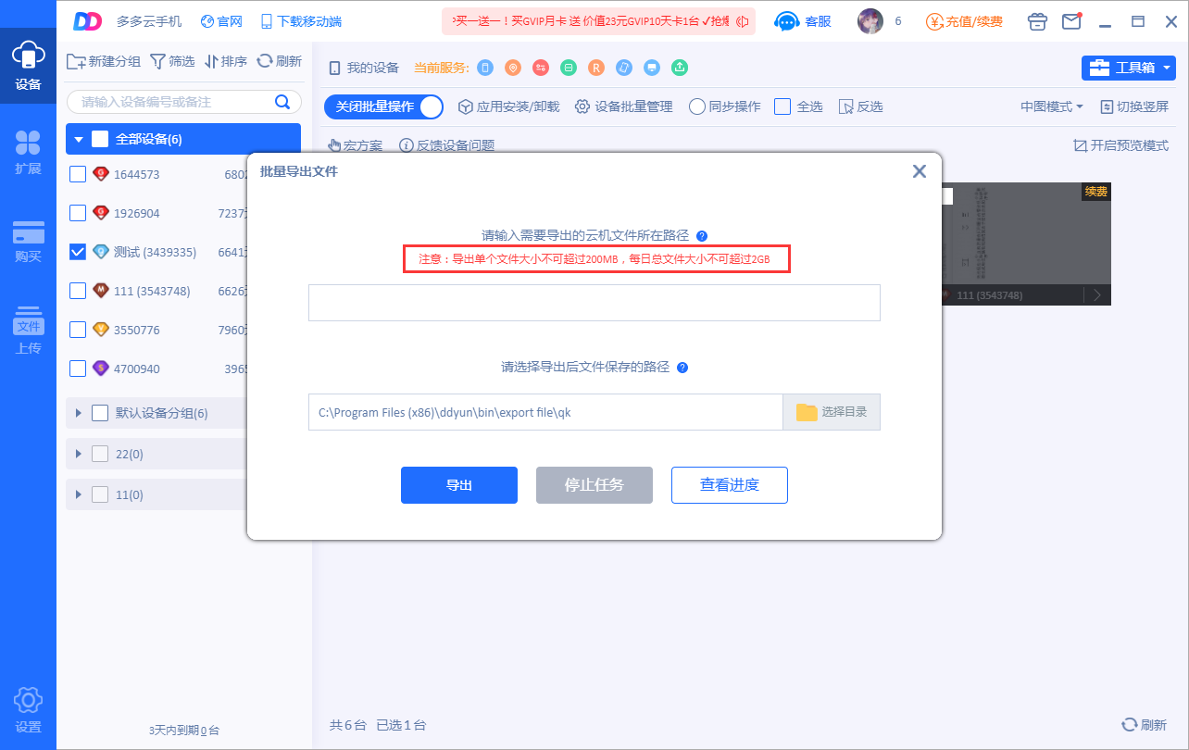This screenshot has height=750, width=1189.
Task: Click the orange location service icon
Action: pos(513,68)
